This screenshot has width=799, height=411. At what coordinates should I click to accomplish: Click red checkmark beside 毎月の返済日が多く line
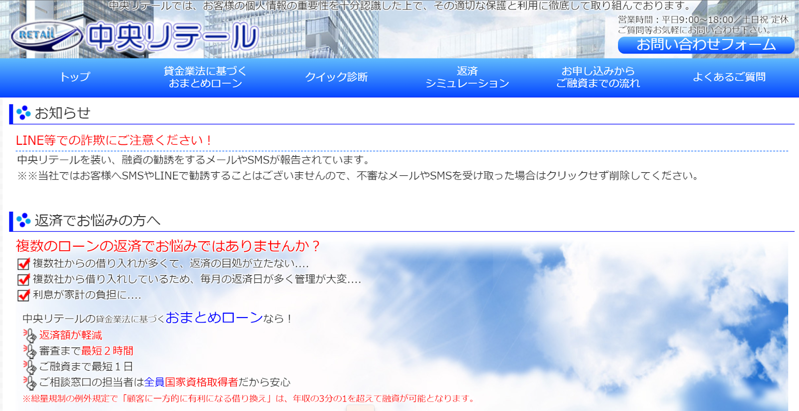(23, 280)
